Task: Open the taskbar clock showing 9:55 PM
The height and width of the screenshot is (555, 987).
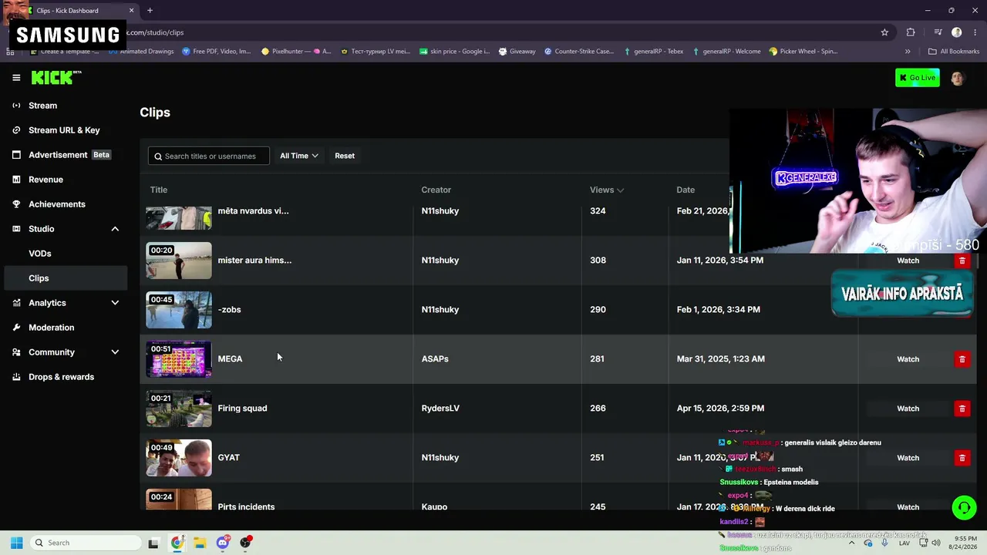Action: (x=965, y=543)
